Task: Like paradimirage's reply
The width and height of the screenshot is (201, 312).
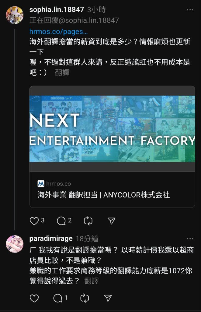Action: pyautogui.click(x=34, y=298)
